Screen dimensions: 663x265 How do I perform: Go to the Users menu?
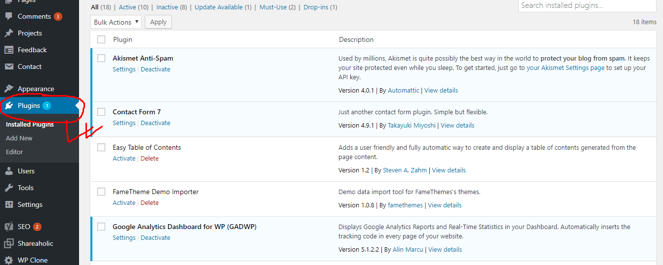tap(39, 171)
